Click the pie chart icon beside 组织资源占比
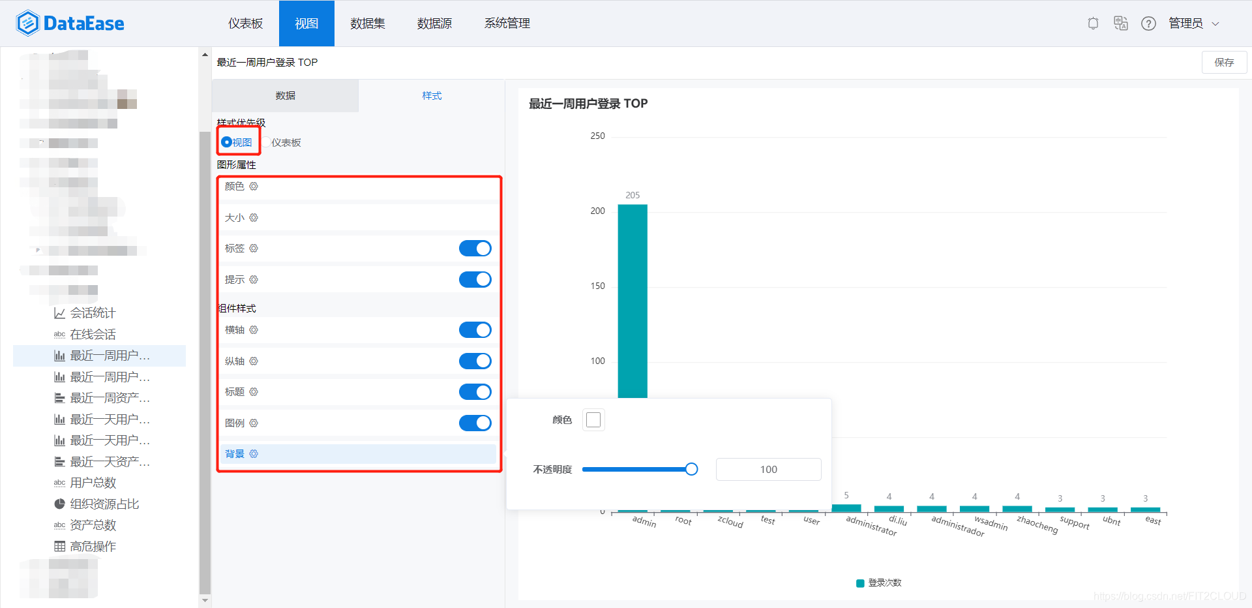 [x=59, y=504]
